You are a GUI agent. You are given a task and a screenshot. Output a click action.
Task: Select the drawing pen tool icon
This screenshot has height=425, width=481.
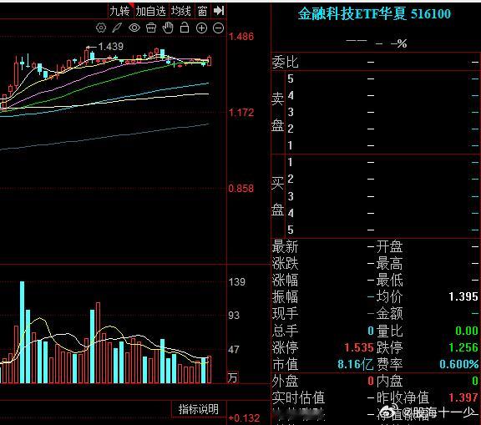click(x=117, y=28)
